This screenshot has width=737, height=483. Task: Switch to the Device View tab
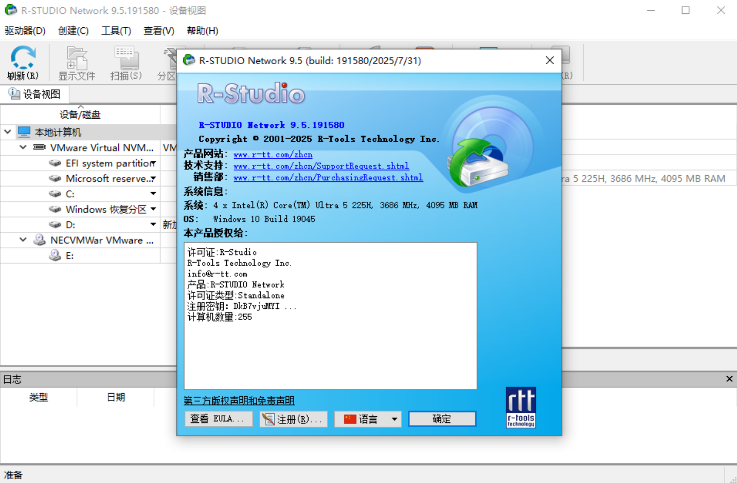[35, 94]
